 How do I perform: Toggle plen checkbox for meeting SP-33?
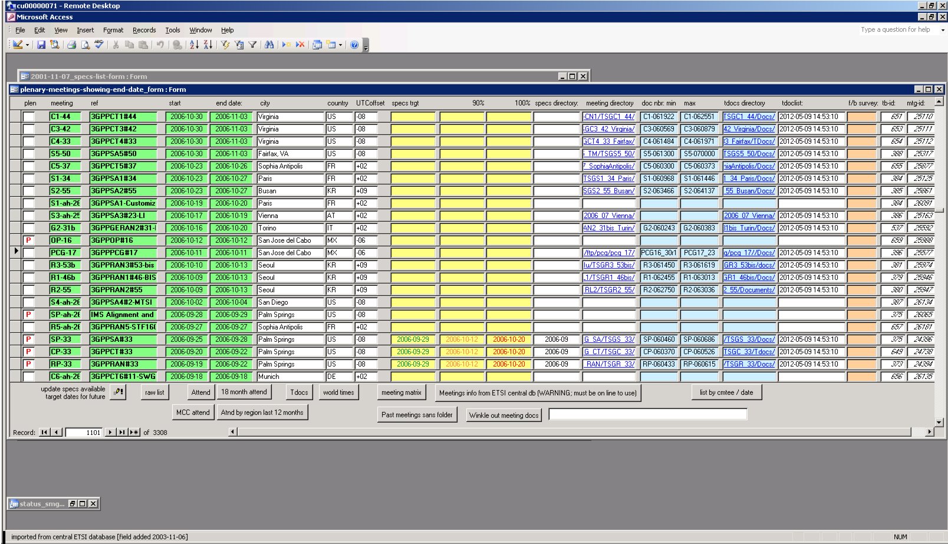pos(28,339)
